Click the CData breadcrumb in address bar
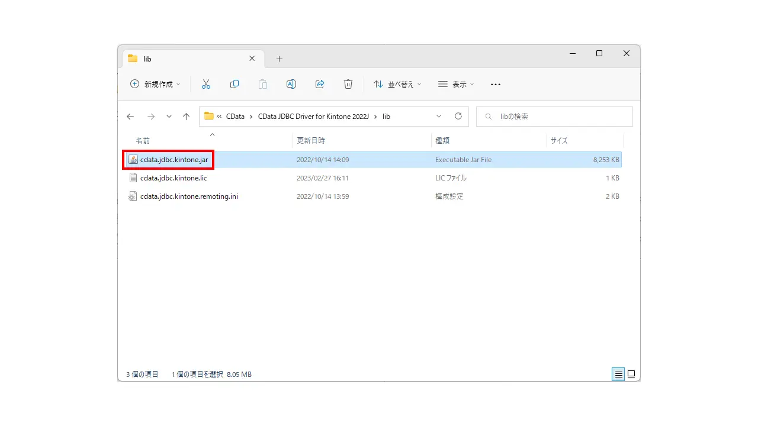Screen dimensions: 758x426 tap(235, 117)
